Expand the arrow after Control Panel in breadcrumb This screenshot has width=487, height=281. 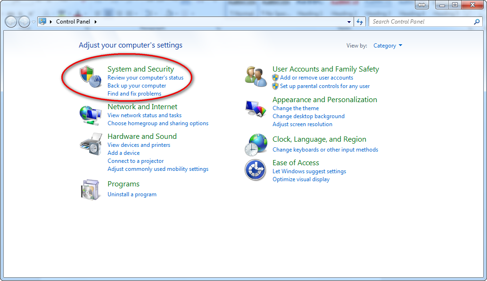click(x=95, y=22)
